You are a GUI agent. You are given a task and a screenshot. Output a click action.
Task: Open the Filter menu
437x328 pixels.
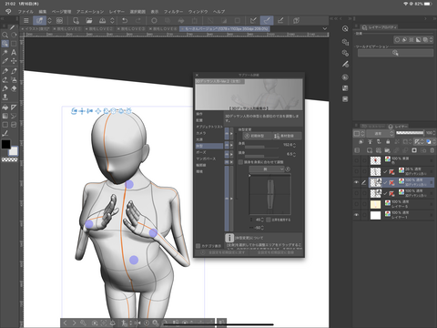point(173,12)
